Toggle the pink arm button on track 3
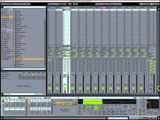Viewport: 160px width, 120px height. [x=65, y=92]
